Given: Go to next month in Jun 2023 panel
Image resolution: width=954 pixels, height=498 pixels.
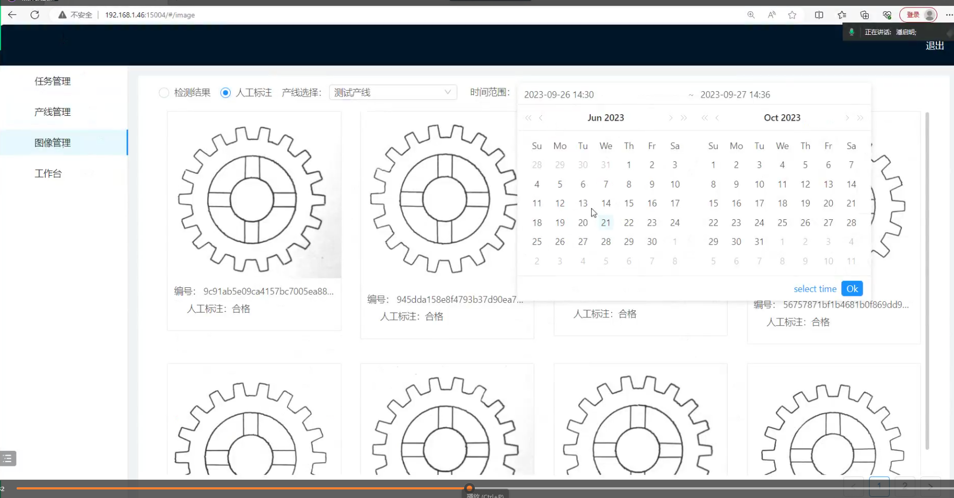Looking at the screenshot, I should (x=671, y=118).
